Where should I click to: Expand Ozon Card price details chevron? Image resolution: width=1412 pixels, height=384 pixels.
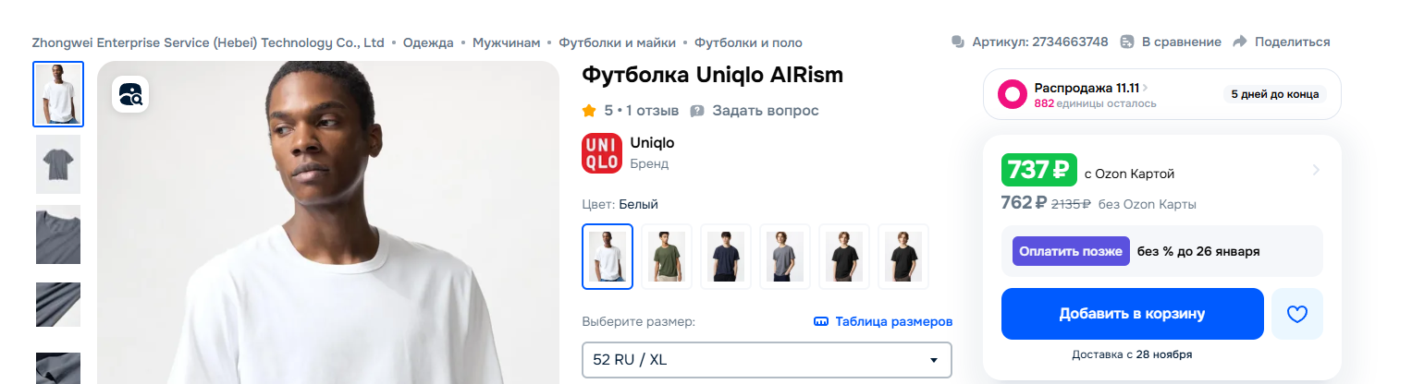[1316, 170]
